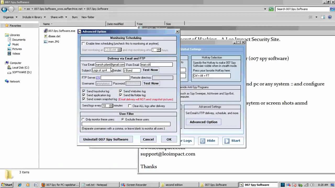Click the FTP Server input field

pyautogui.click(x=115, y=78)
